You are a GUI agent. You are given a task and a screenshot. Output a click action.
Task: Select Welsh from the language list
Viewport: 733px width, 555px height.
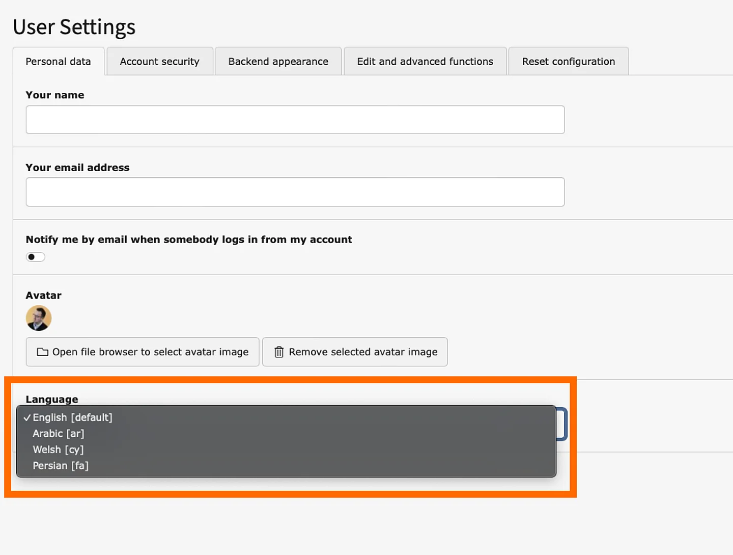tap(58, 450)
